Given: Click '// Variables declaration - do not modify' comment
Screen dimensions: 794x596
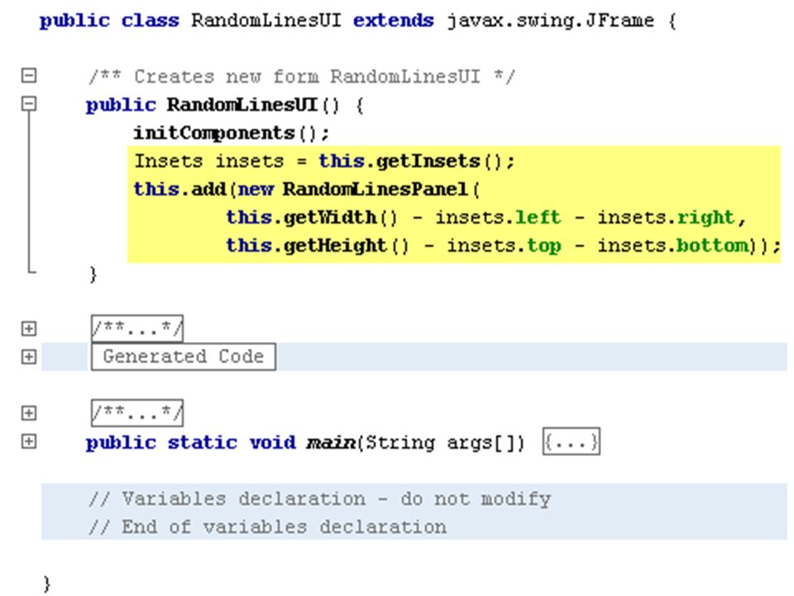Looking at the screenshot, I should click(320, 498).
